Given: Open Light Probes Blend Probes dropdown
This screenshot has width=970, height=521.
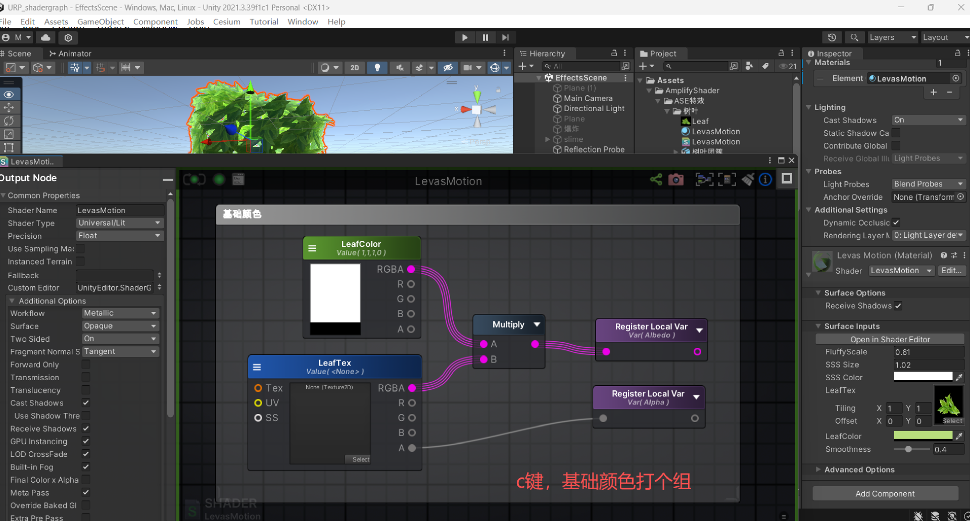Looking at the screenshot, I should 929,184.
